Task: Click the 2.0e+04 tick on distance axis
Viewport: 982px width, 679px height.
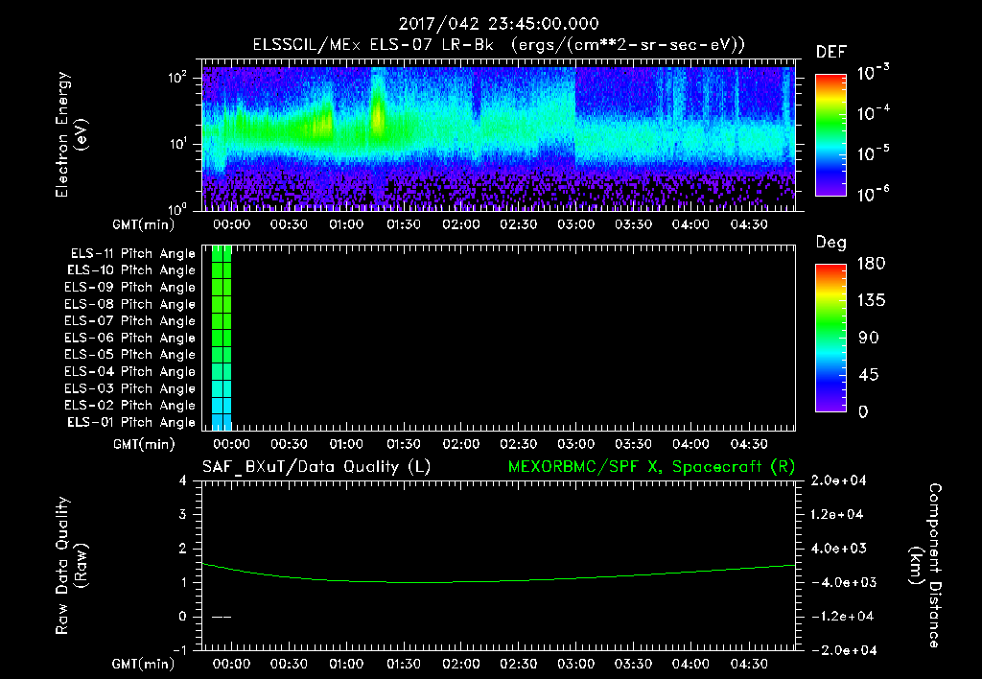Action: tap(838, 480)
